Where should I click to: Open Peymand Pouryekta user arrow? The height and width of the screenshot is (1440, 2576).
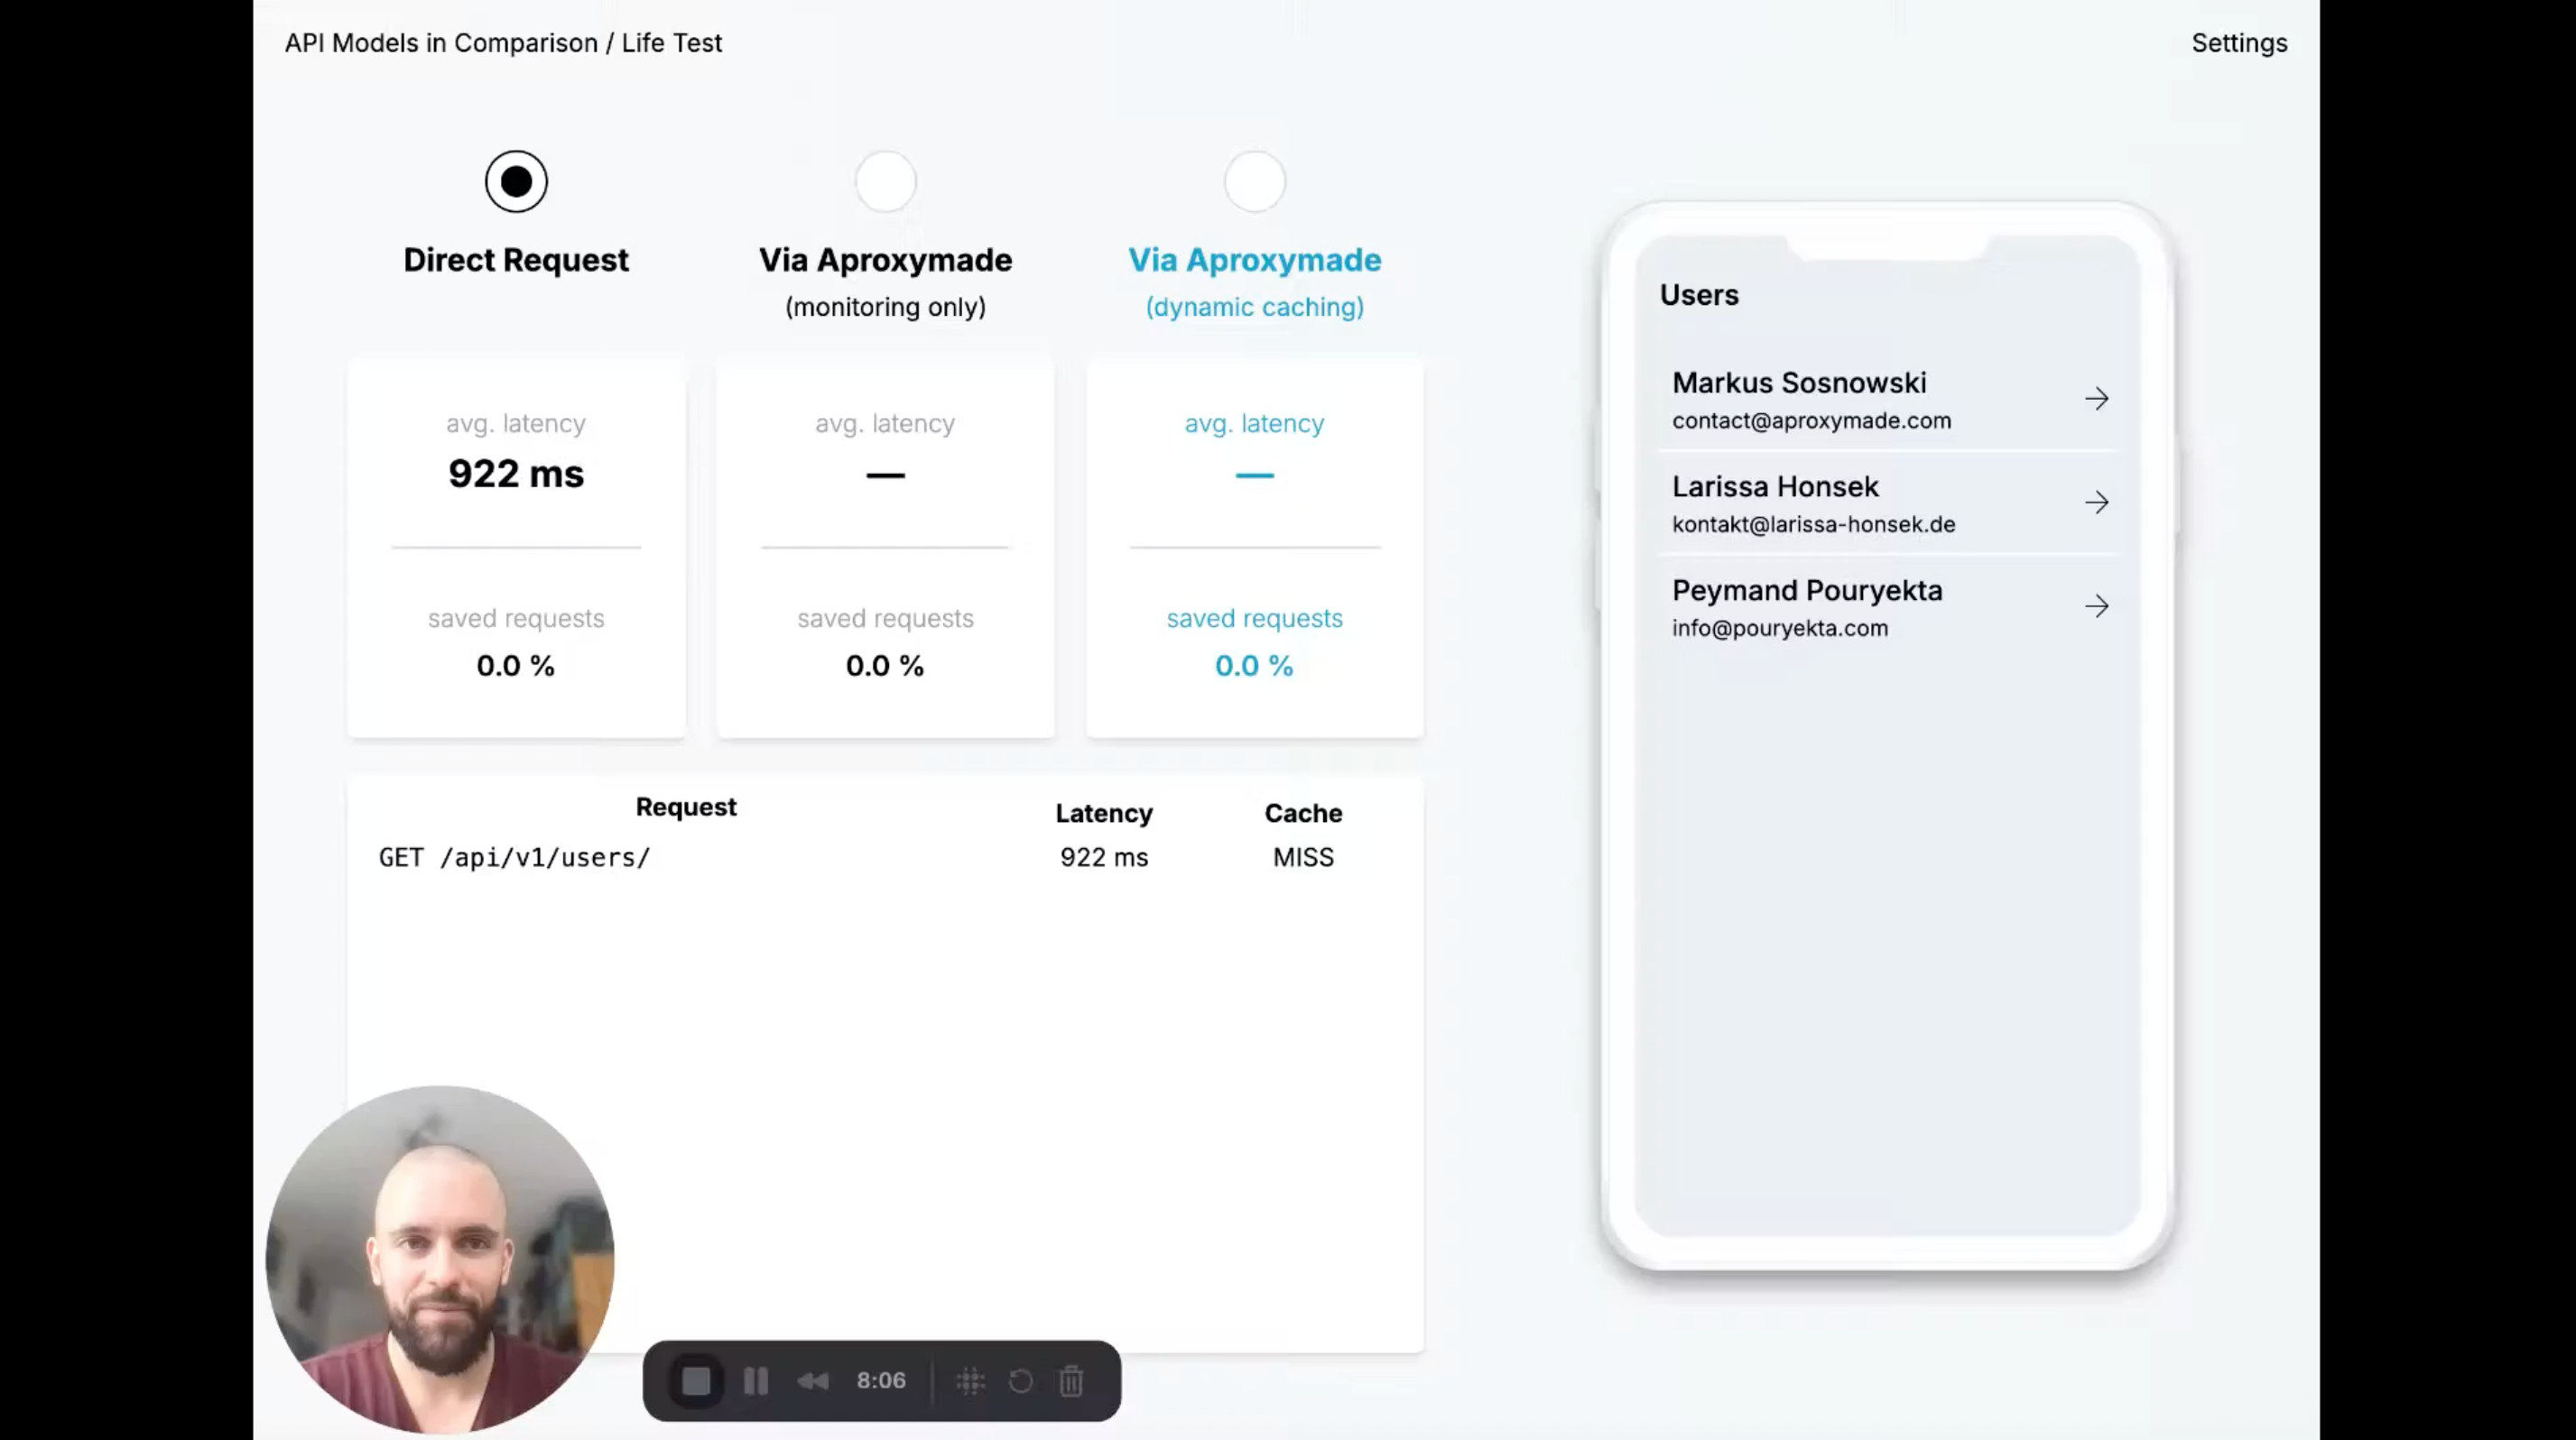pos(2097,606)
